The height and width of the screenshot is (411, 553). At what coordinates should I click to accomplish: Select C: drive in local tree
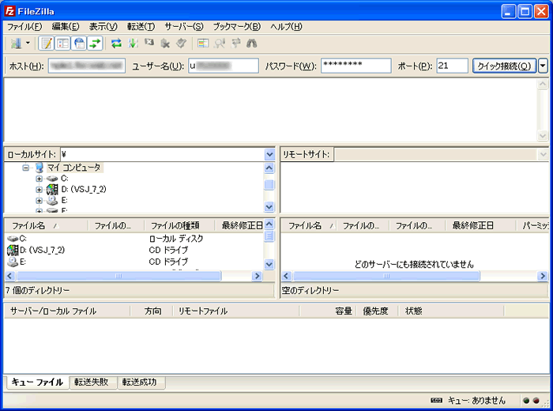[65, 179]
